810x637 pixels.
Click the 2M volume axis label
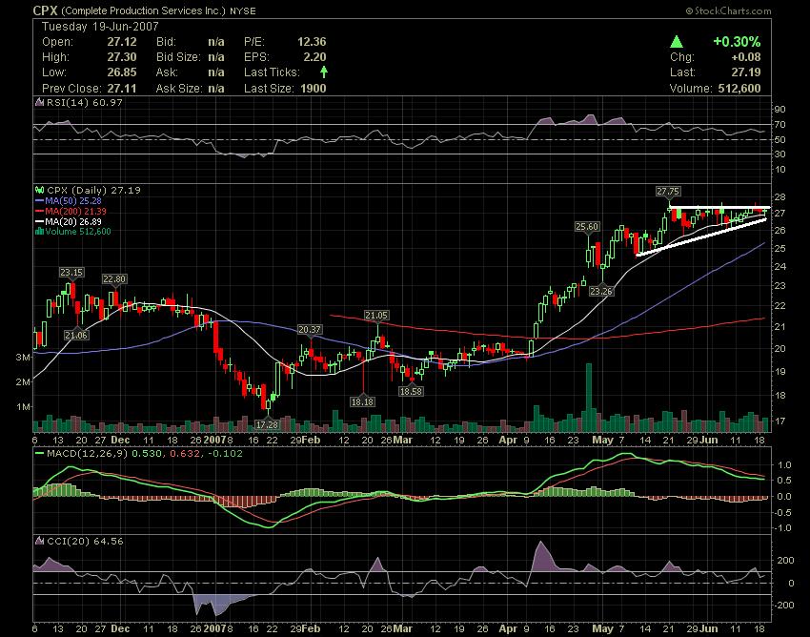coord(23,381)
